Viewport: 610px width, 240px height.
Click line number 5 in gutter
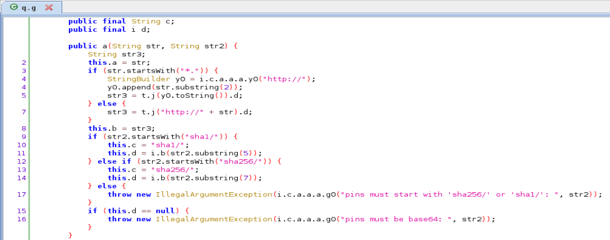(24, 96)
